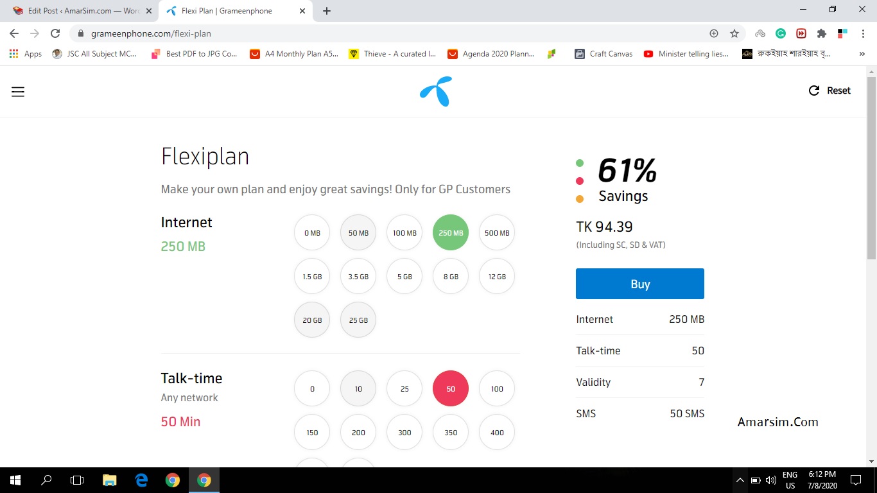Bookmark this page with the star icon

click(734, 33)
